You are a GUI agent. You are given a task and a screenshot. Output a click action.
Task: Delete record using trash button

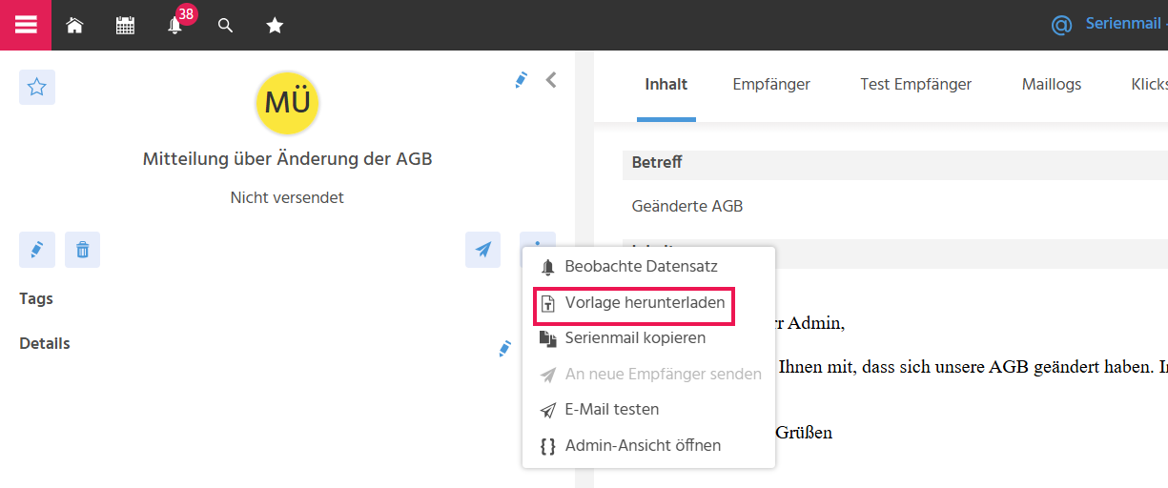pos(83,250)
